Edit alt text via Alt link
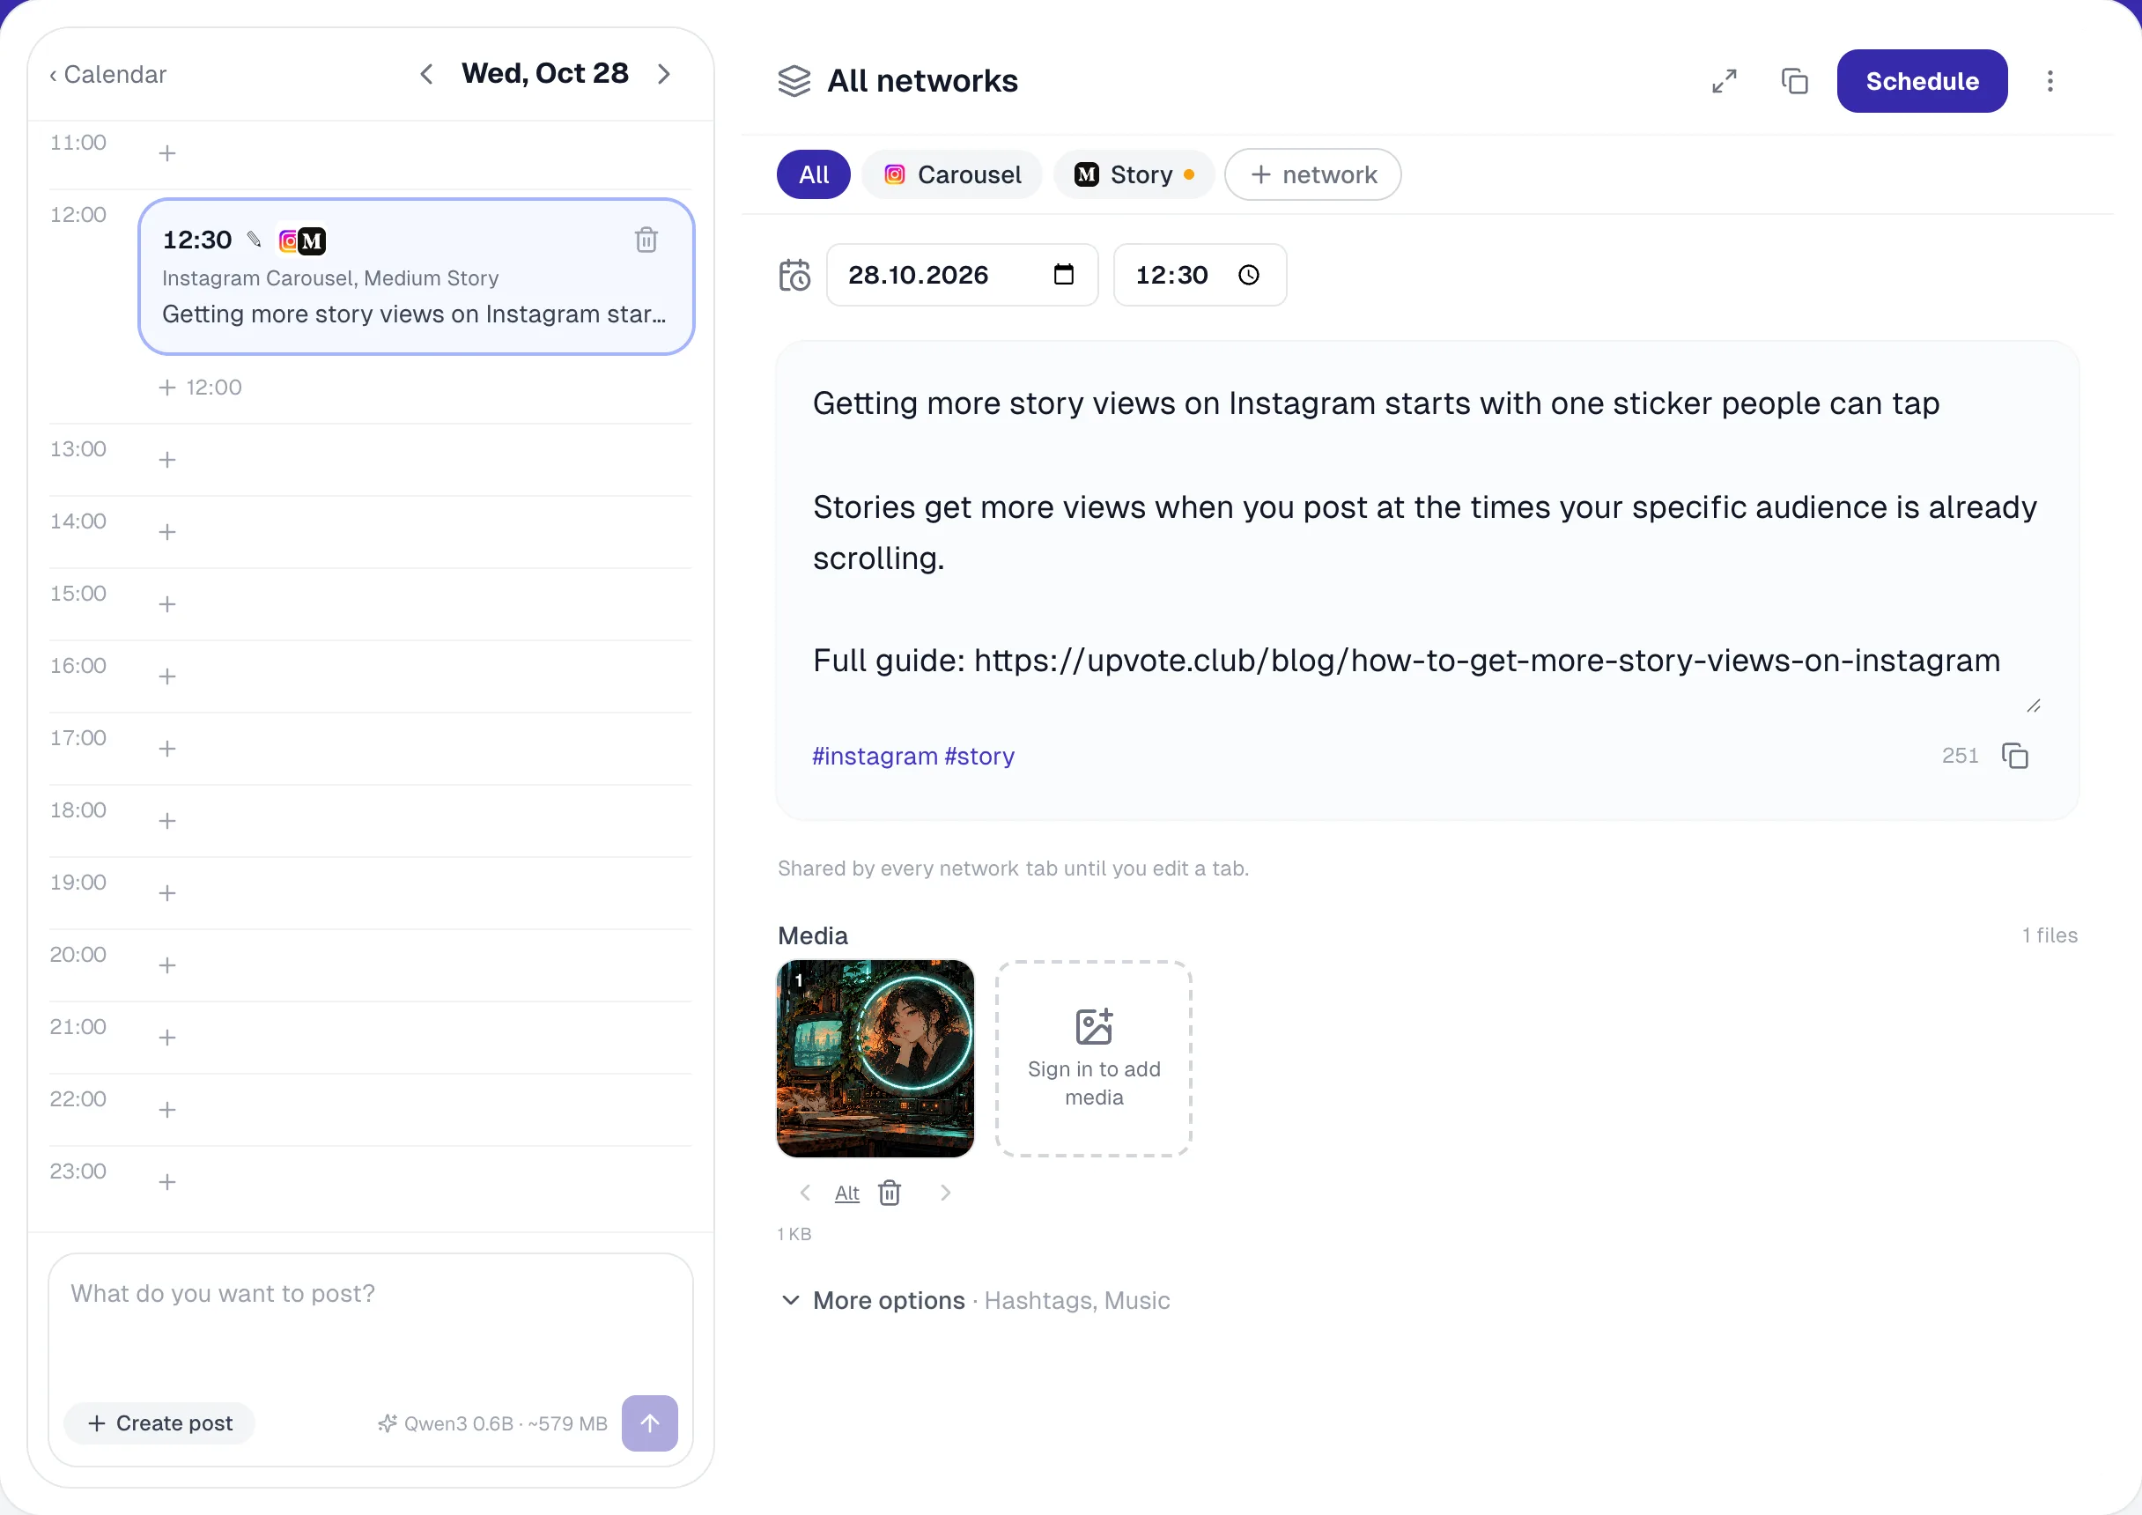The image size is (2142, 1515). click(847, 1194)
